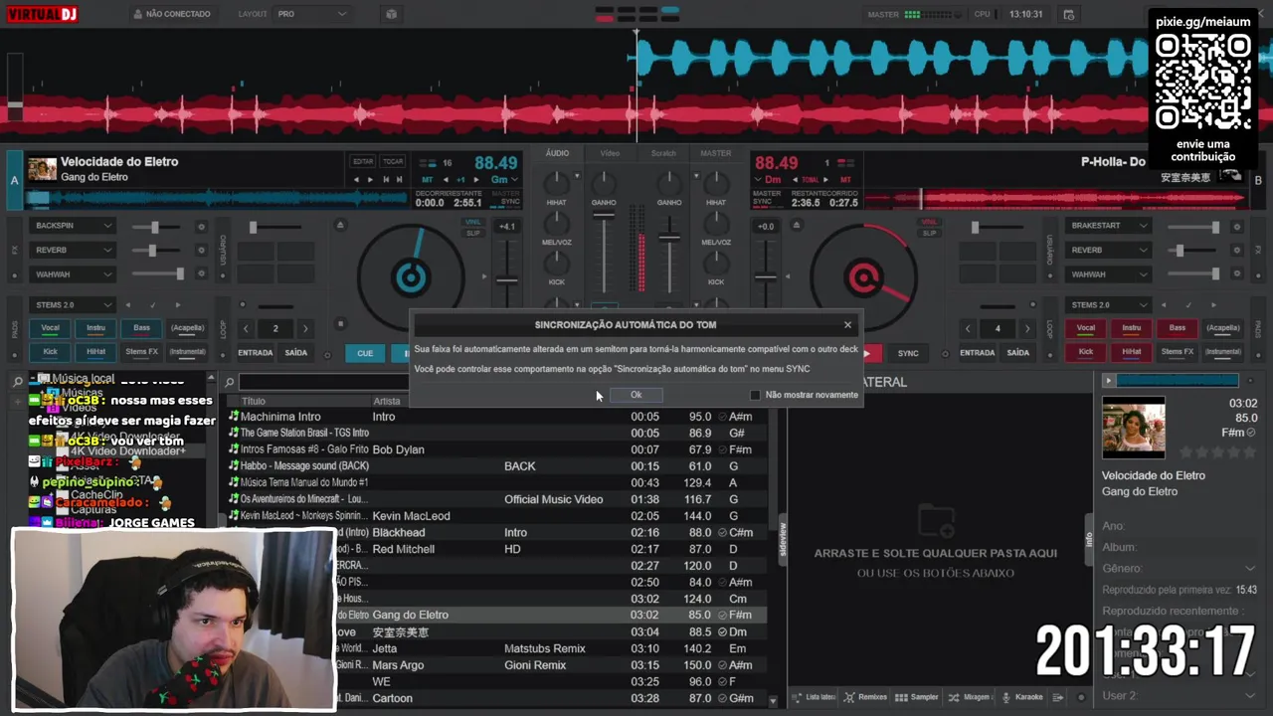
Task: Open settings icon in top bar
Action: coord(1069,14)
